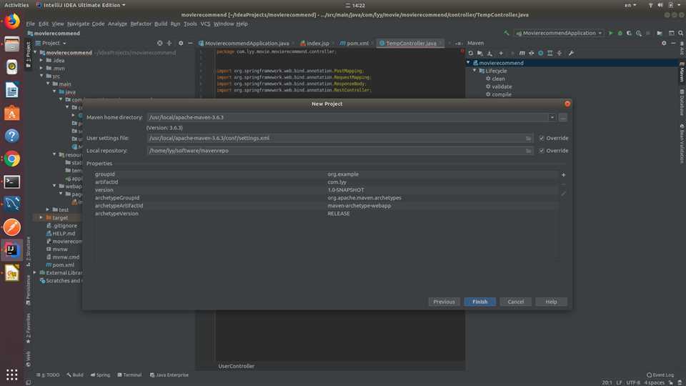Show Maven dependencies diagram icon
The height and width of the screenshot is (386, 686).
point(550,53)
